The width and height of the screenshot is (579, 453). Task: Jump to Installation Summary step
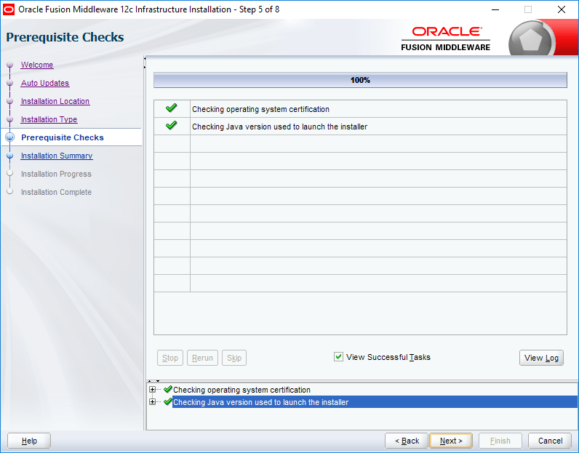click(x=57, y=156)
